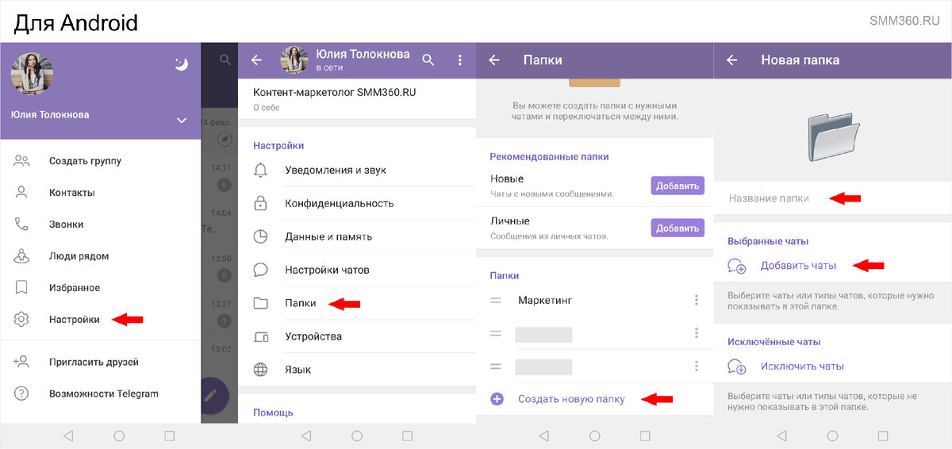Open Звонки in drawer

click(x=101, y=224)
